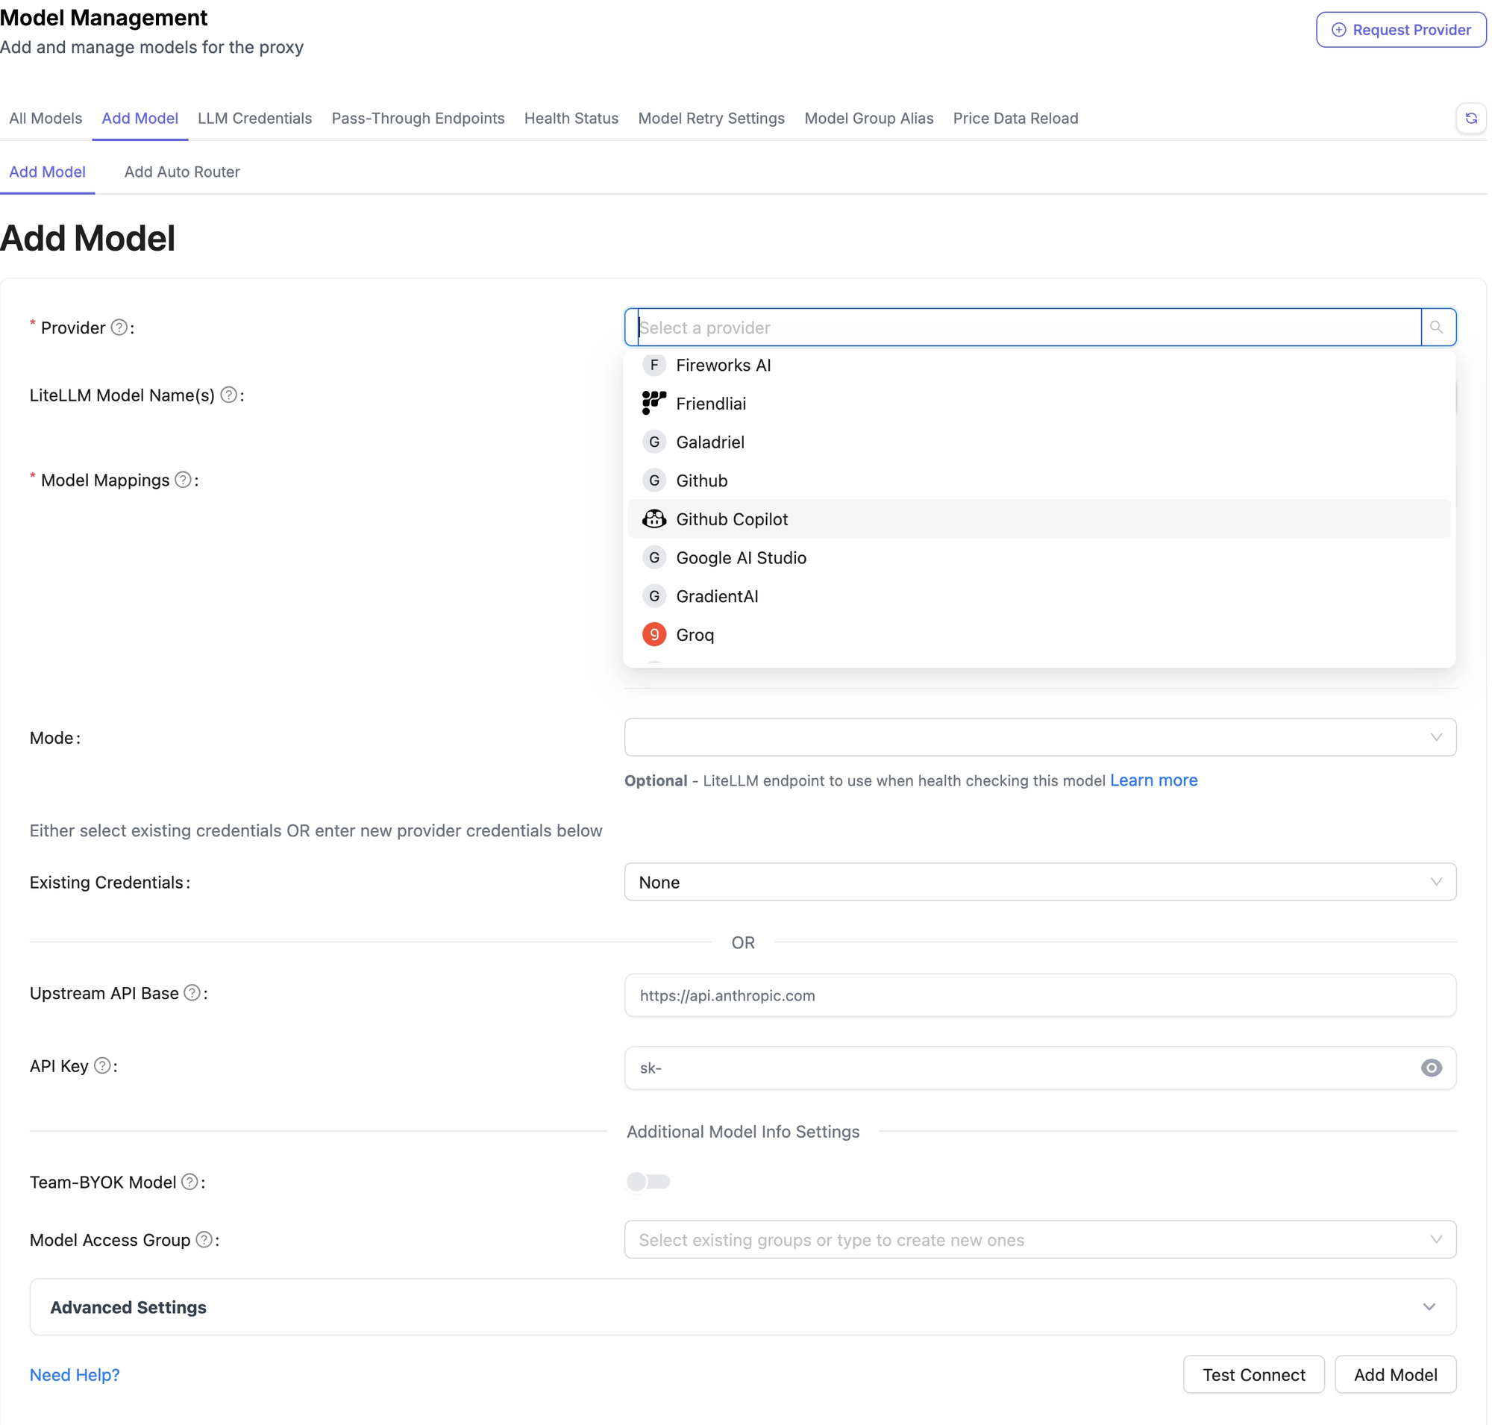Click the Galadriel letter icon

(654, 442)
